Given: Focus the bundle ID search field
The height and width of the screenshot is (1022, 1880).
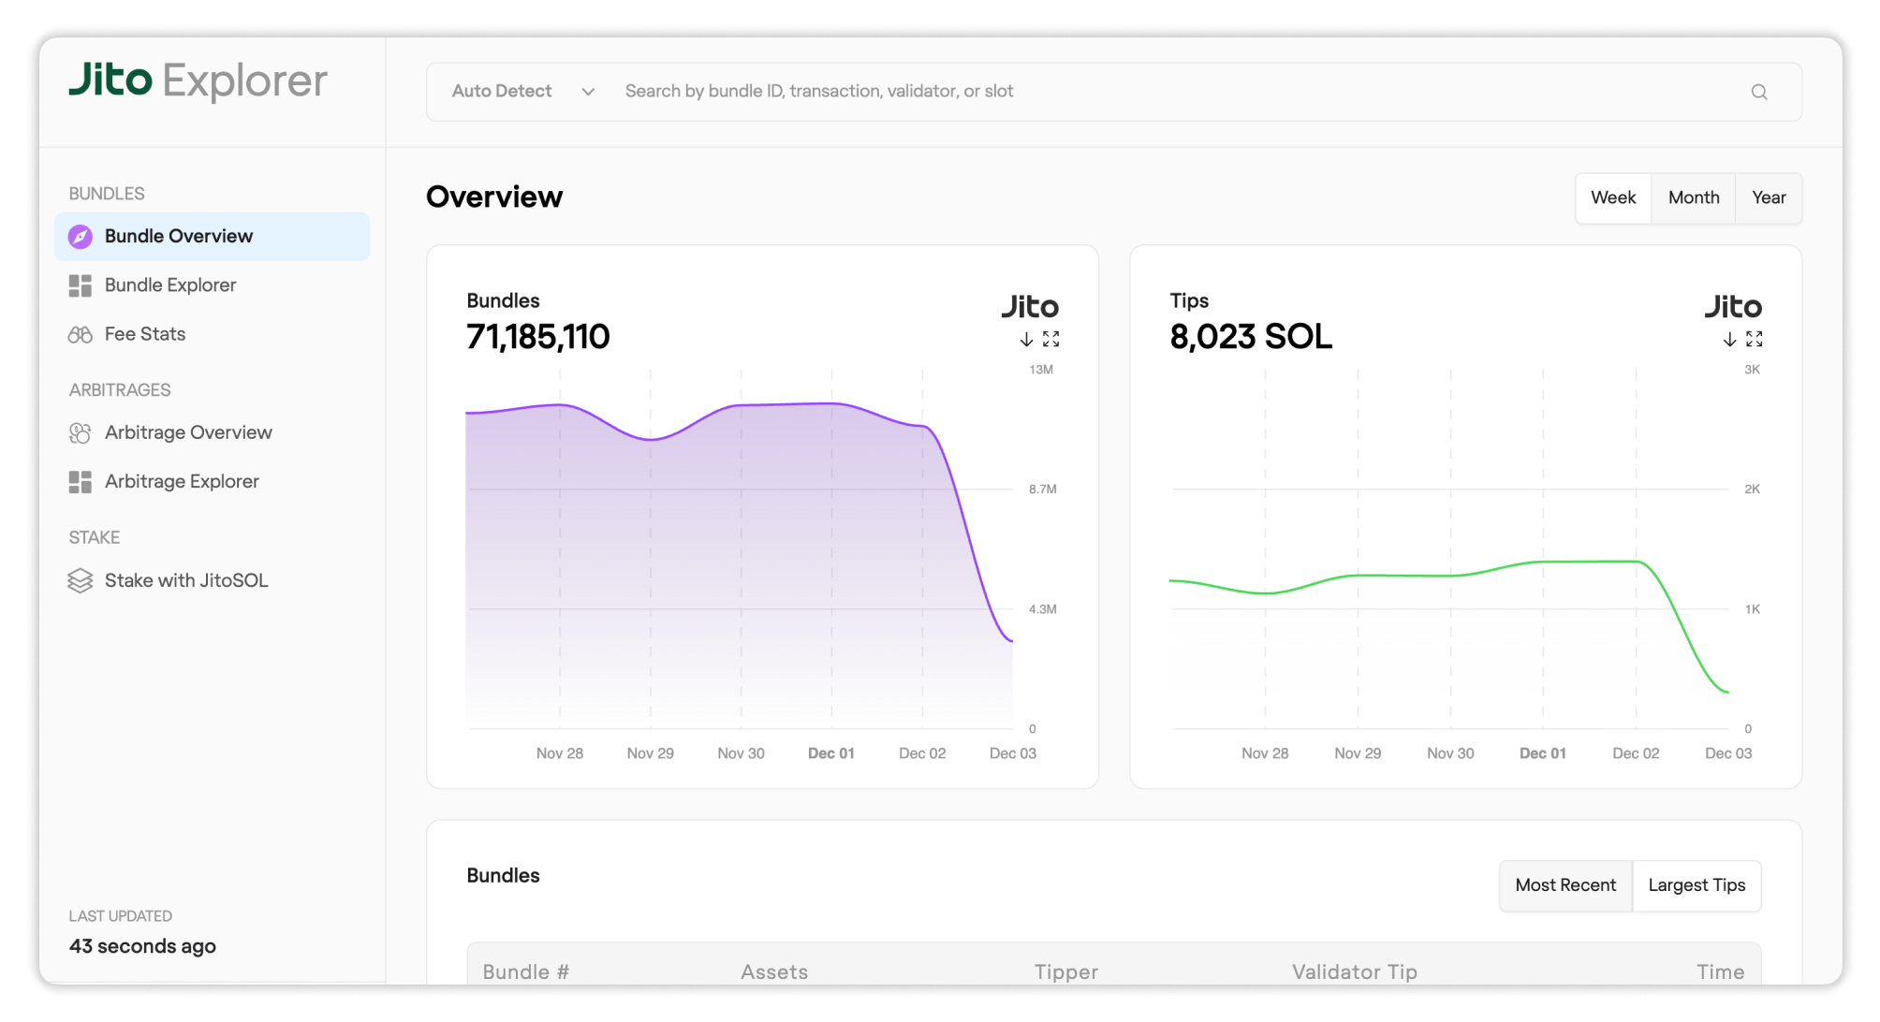Looking at the screenshot, I should [x=1124, y=92].
